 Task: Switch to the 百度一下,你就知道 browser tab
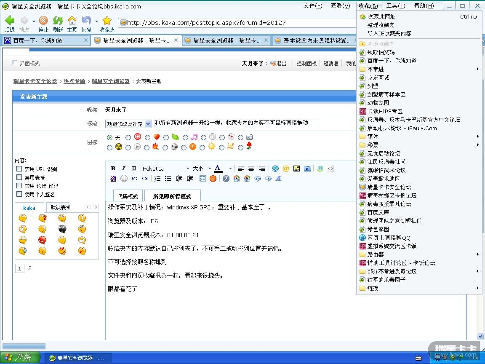pos(45,40)
